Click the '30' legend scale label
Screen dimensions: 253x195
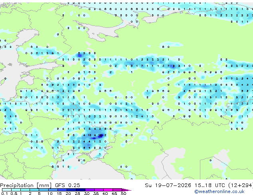click(87, 193)
